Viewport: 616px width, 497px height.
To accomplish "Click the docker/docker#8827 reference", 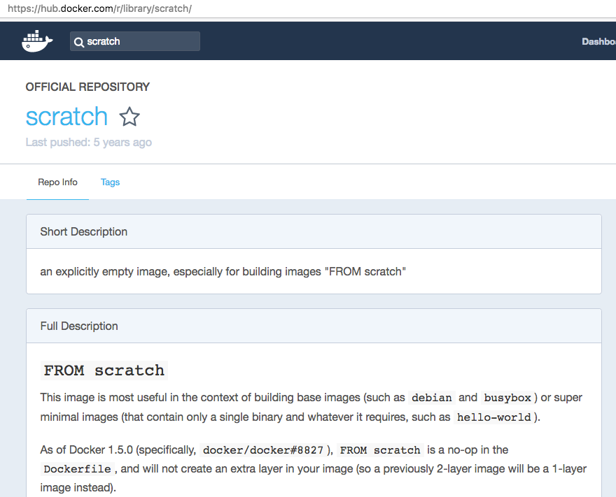I will tap(262, 450).
